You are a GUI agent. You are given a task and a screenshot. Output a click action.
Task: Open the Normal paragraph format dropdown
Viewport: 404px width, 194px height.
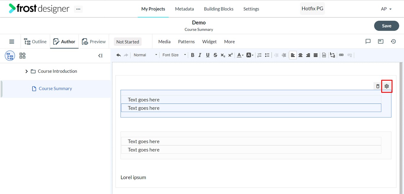tap(145, 55)
